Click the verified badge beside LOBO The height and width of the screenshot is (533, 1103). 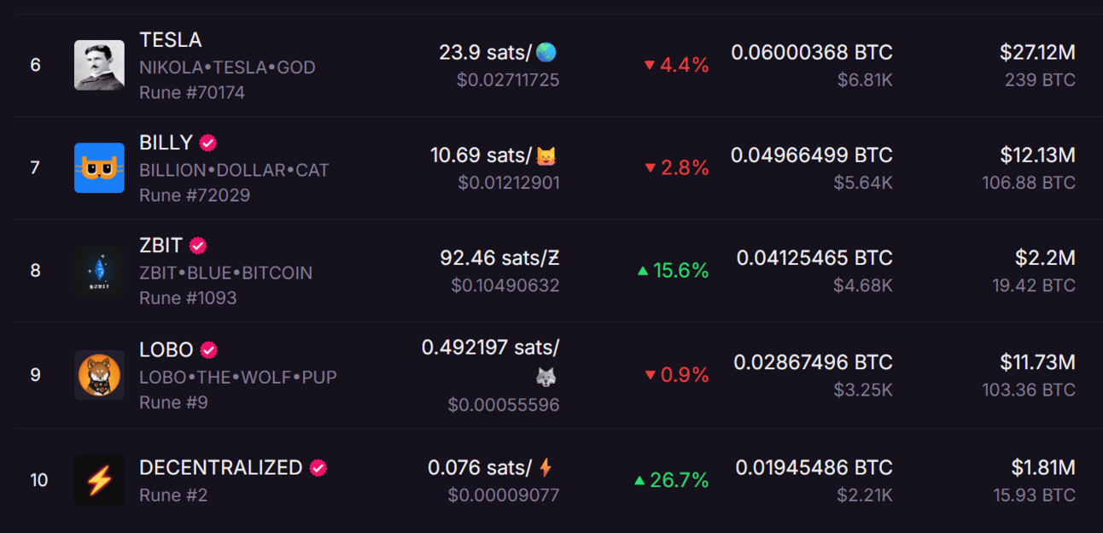[209, 350]
